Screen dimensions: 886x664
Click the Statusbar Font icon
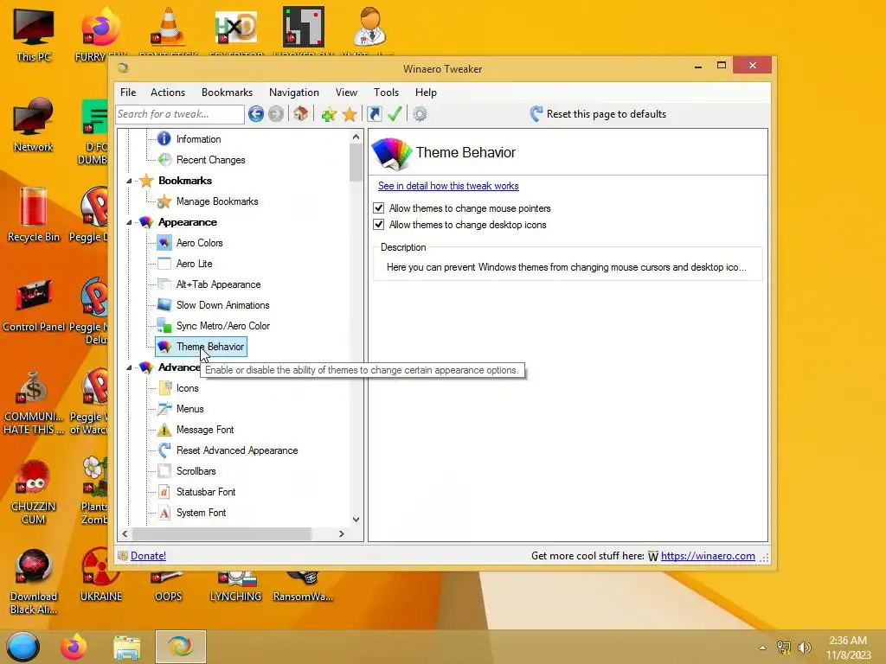(164, 492)
